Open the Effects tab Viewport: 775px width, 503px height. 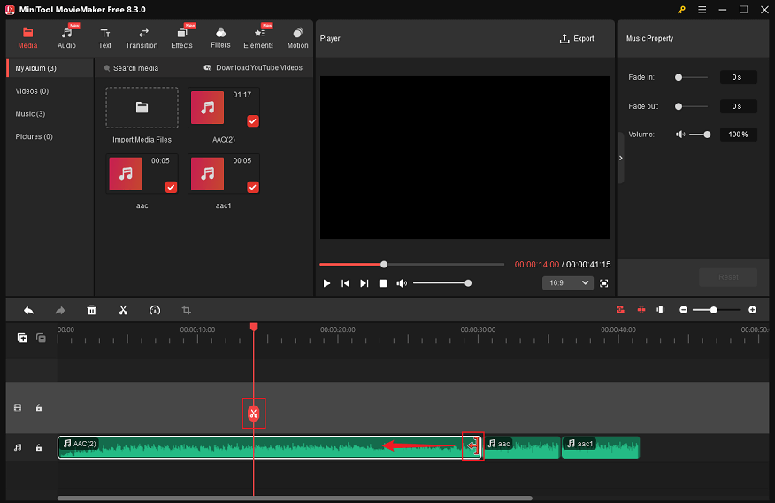tap(181, 38)
